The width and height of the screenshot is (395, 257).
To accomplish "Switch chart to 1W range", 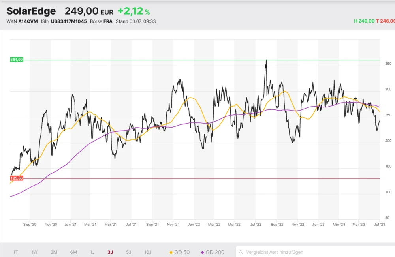I will coord(34,252).
